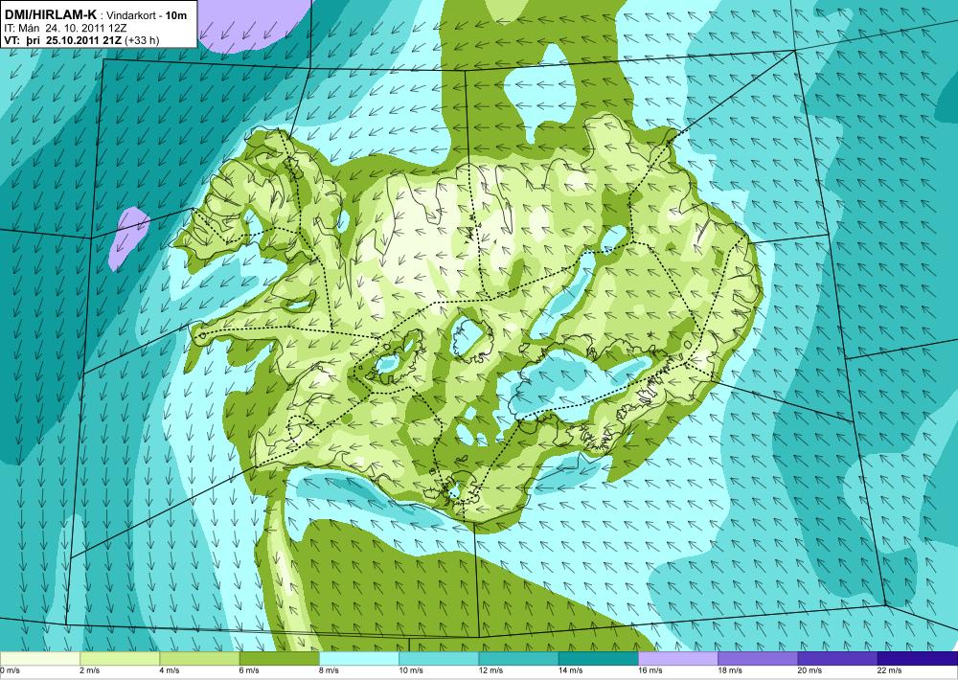Select the dark indigo swatch above 22 m/s

(x=918, y=659)
